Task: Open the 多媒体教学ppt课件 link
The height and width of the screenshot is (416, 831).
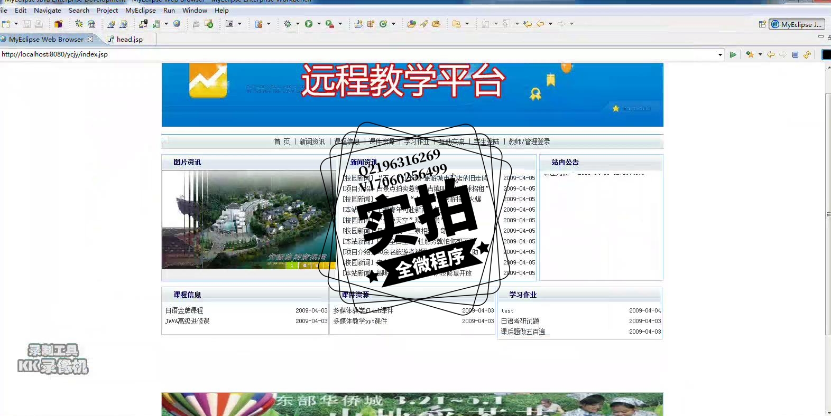Action: [360, 321]
